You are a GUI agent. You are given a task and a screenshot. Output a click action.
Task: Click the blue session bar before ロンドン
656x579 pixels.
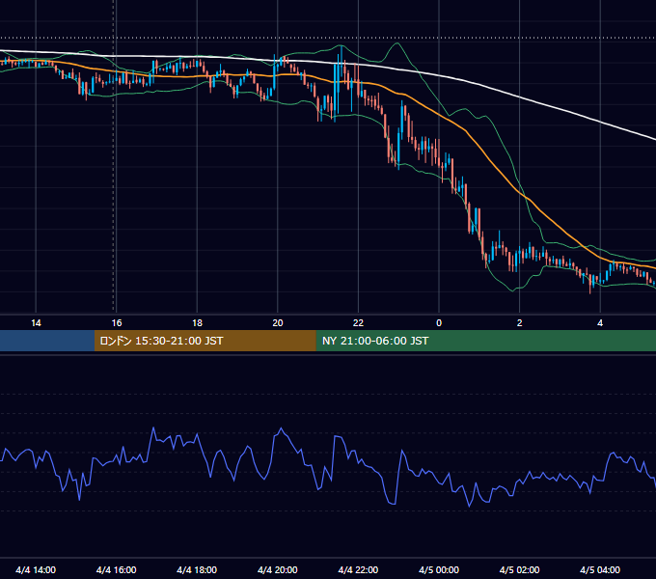click(47, 341)
